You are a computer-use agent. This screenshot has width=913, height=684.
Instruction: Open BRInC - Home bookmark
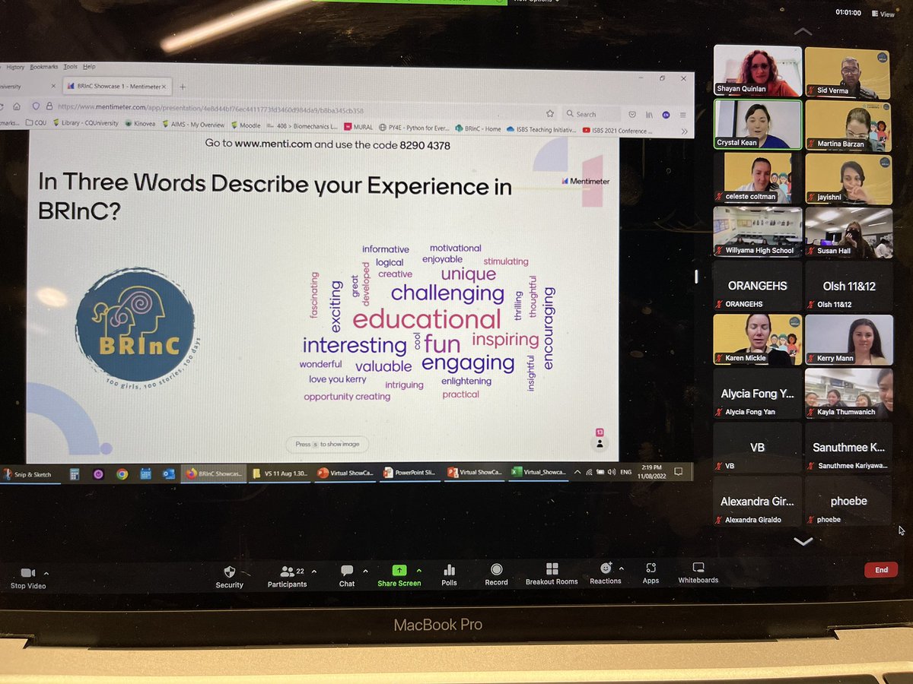(478, 129)
